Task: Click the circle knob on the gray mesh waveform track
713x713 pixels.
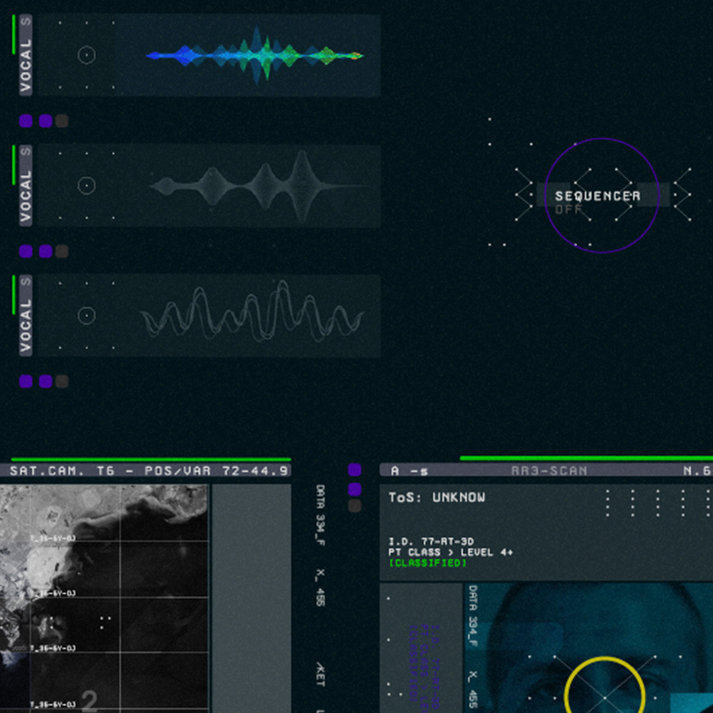Action: [86, 185]
